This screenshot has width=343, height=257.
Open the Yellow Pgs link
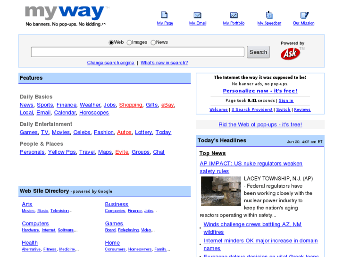click(62, 152)
